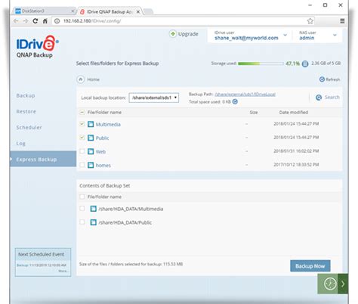Open the Scheduler section in sidebar
The width and height of the screenshot is (358, 304).
pyautogui.click(x=29, y=127)
